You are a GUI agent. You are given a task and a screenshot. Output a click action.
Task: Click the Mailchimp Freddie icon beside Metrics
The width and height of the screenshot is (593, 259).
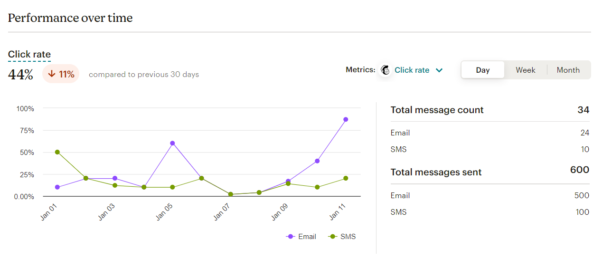(385, 70)
